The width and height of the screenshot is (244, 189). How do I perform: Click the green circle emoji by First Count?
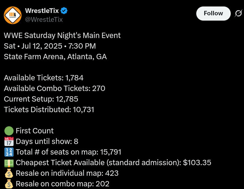point(9,131)
